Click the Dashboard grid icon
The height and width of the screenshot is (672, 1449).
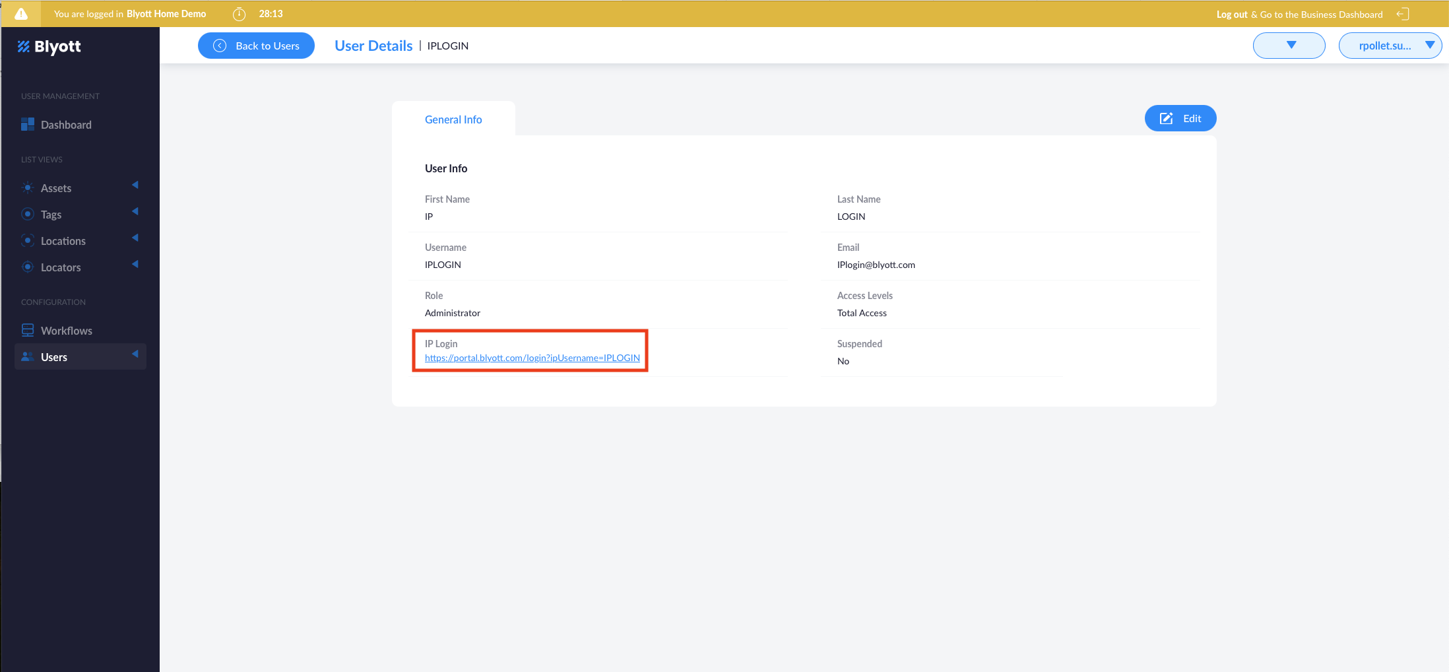pyautogui.click(x=28, y=125)
